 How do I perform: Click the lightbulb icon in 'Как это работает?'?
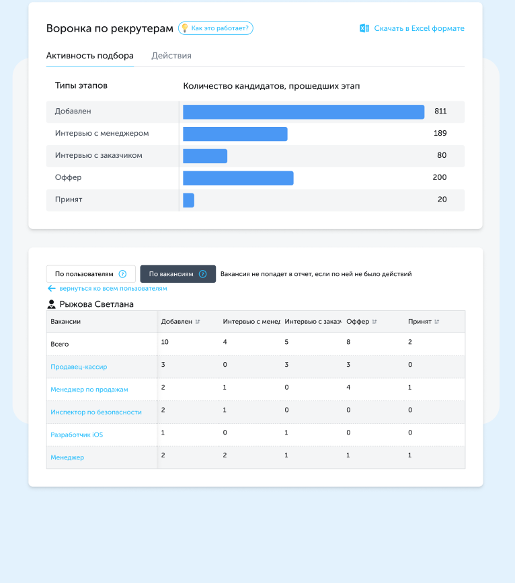(x=185, y=28)
